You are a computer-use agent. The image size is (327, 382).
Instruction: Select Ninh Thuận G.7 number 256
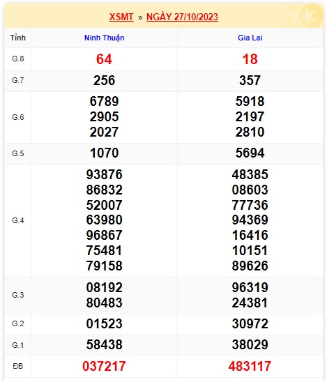[x=104, y=80]
